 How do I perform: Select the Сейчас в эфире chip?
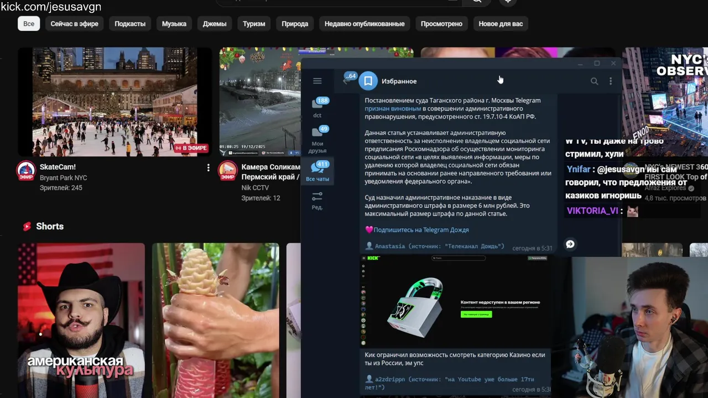75,24
